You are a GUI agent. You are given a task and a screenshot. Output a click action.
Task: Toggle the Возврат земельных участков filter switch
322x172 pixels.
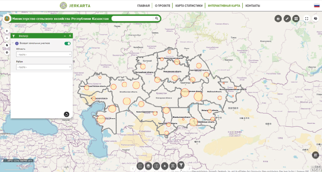point(68,43)
